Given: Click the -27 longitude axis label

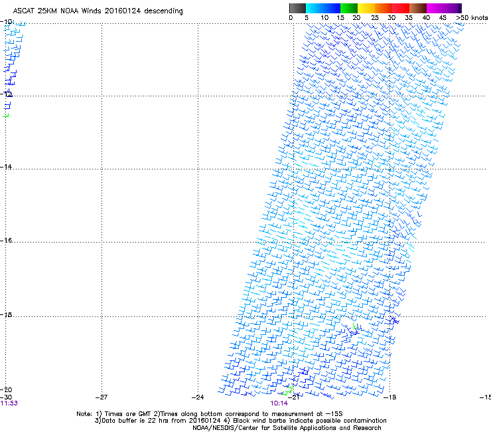Looking at the screenshot, I should pos(102,397).
